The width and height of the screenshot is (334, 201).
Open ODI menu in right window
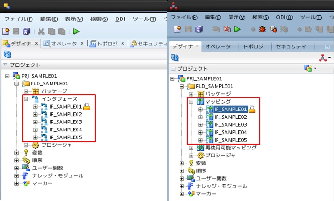pos(284,17)
